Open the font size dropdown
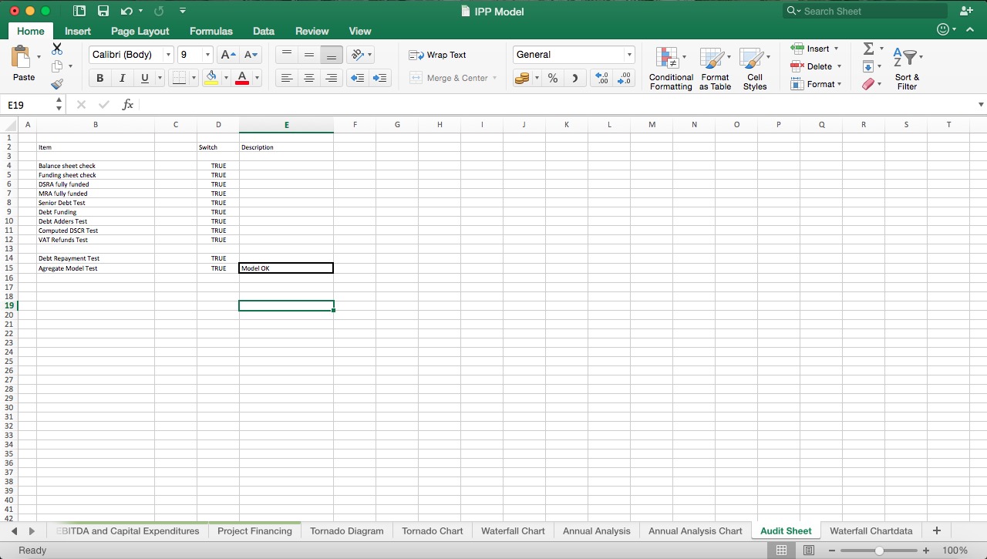987x559 pixels. point(207,55)
